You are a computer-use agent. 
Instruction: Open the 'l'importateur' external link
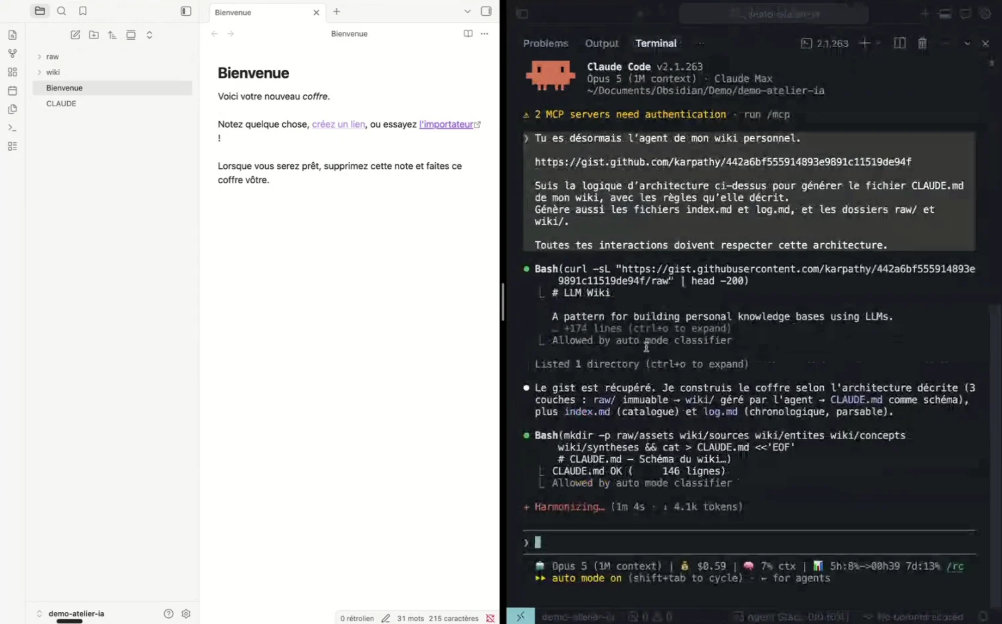(x=450, y=124)
